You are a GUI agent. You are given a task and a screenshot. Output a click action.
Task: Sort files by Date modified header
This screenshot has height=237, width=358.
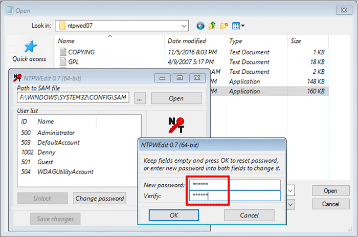pos(195,41)
